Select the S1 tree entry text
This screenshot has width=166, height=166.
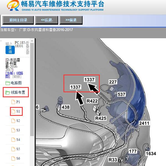18,111
